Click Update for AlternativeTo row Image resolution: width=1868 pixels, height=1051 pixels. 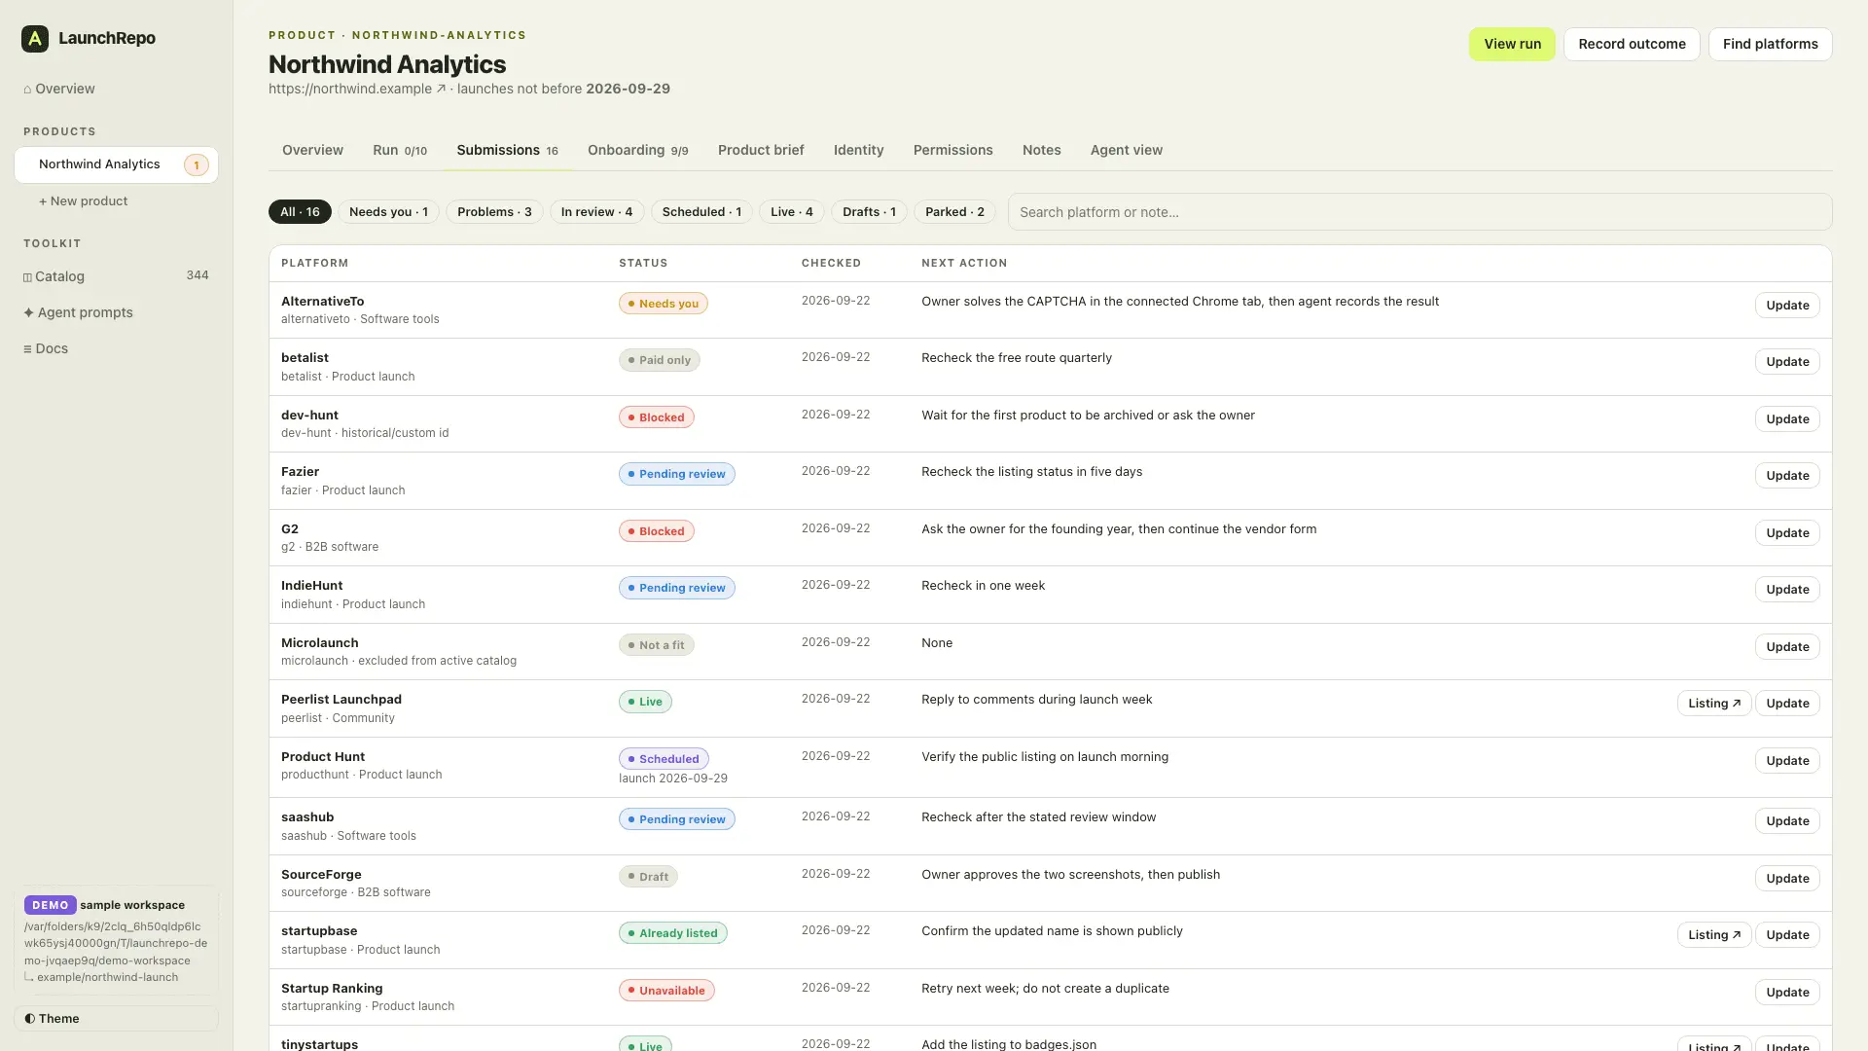(1787, 306)
